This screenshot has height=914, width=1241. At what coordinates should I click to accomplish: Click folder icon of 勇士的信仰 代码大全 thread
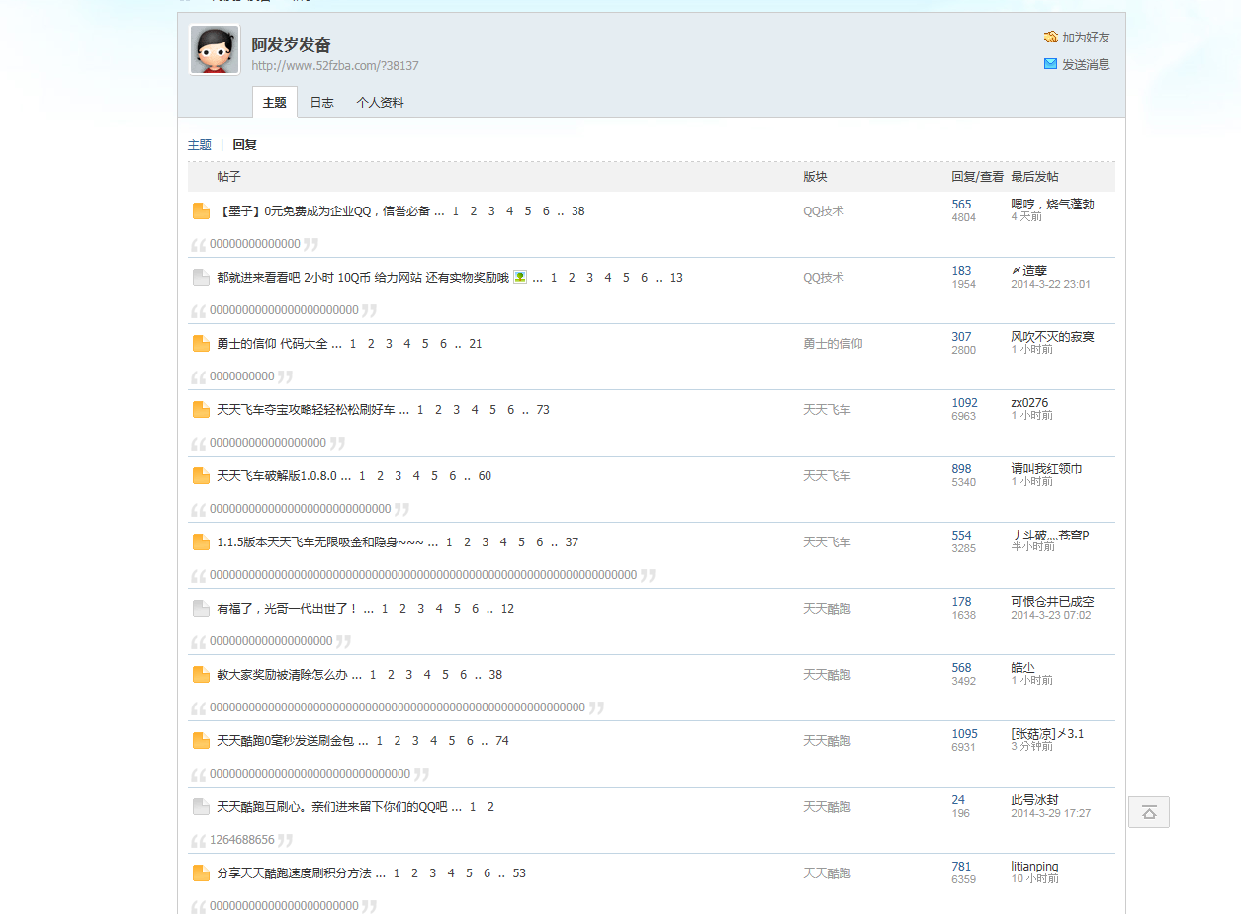point(201,343)
